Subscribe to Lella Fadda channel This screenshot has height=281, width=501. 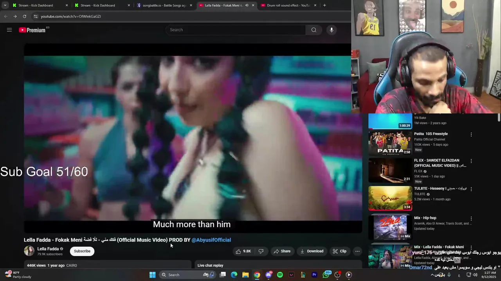(82, 251)
